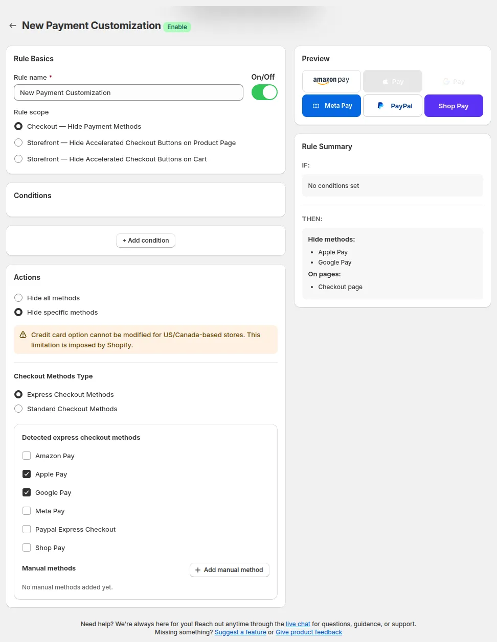Click the New Payment Customization page title

click(x=92, y=26)
